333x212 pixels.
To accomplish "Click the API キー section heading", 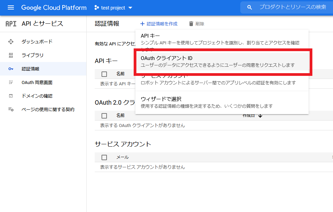I will (x=106, y=61).
